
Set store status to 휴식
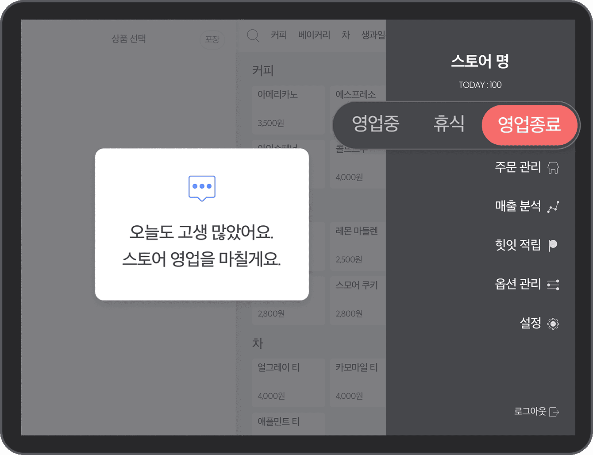tap(449, 124)
